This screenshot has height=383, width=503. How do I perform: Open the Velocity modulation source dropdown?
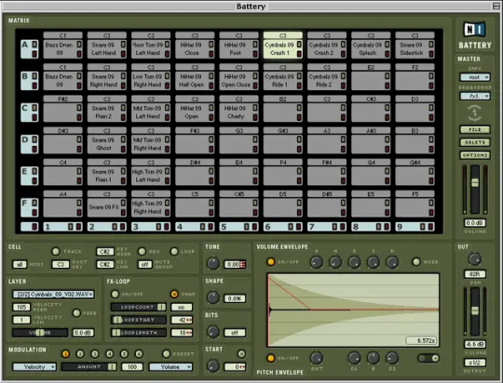[34, 367]
